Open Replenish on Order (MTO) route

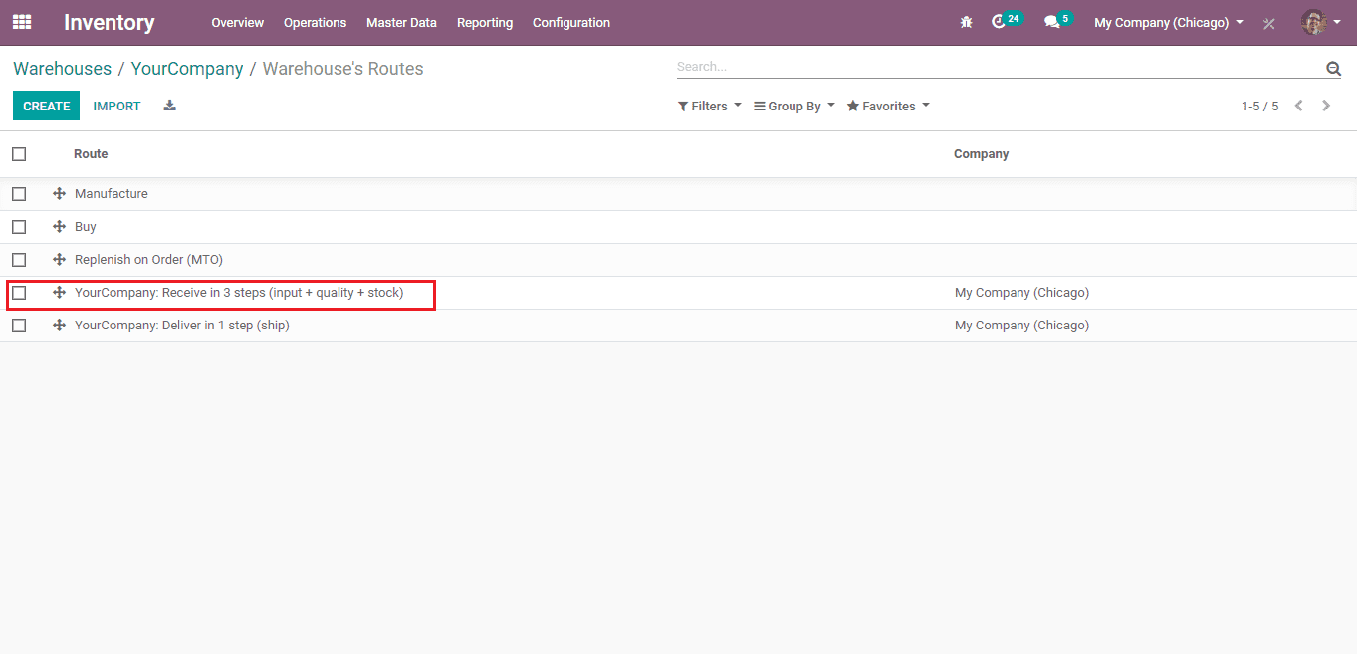(148, 260)
